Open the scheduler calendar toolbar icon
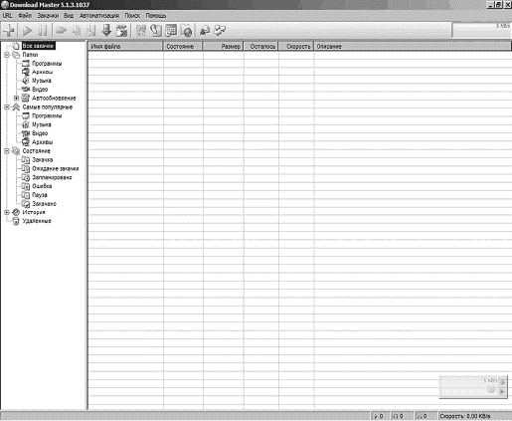The width and height of the screenshot is (512, 421). point(171,30)
